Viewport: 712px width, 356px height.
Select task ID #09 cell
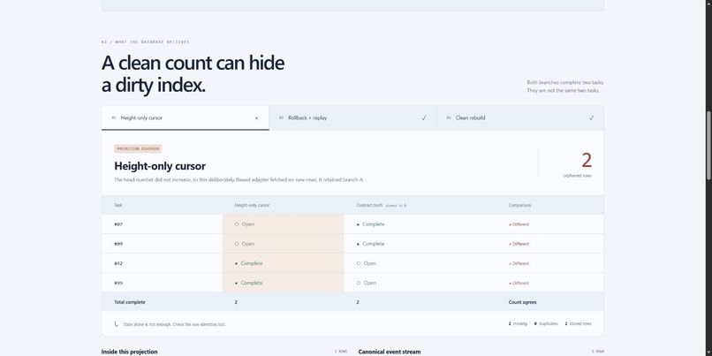coord(118,244)
